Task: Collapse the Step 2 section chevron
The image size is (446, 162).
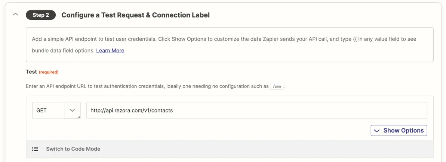Action: tap(16, 14)
